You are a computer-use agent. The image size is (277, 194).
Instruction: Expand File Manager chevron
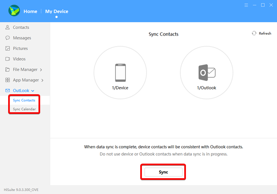(x=41, y=70)
